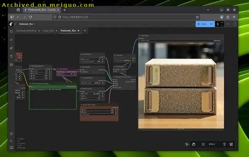
Task: Add a new workflow tab with plus
Action: [x=85, y=30]
